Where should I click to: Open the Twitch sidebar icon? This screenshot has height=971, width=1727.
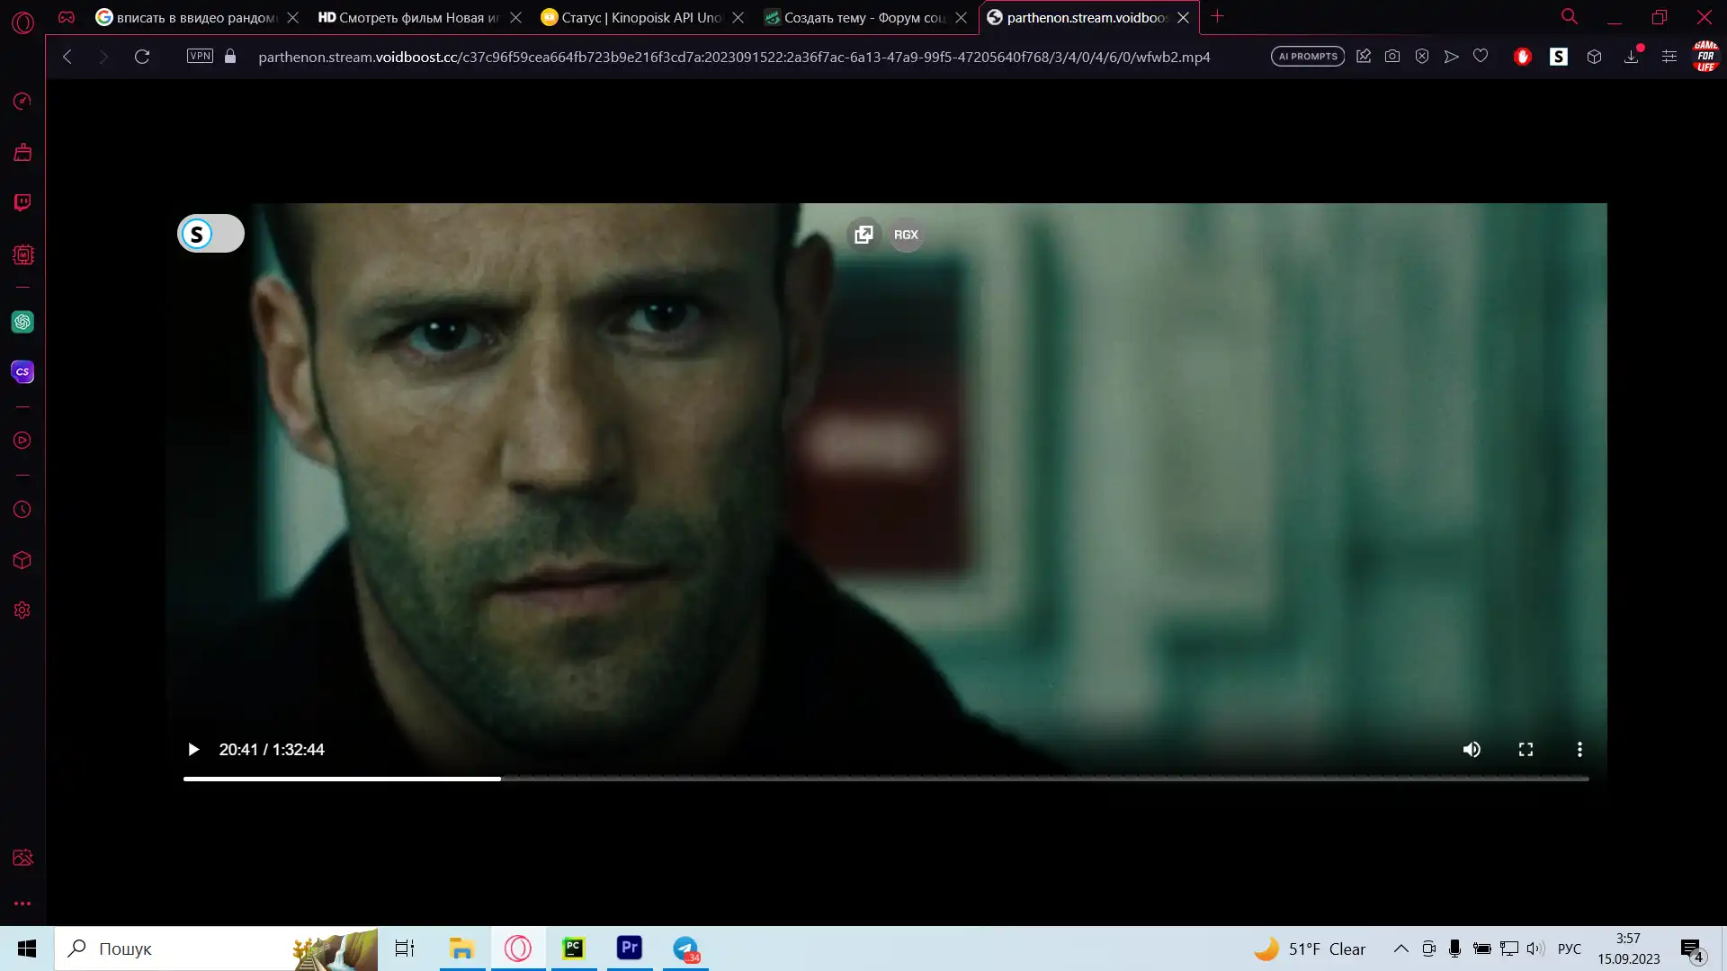click(x=22, y=202)
